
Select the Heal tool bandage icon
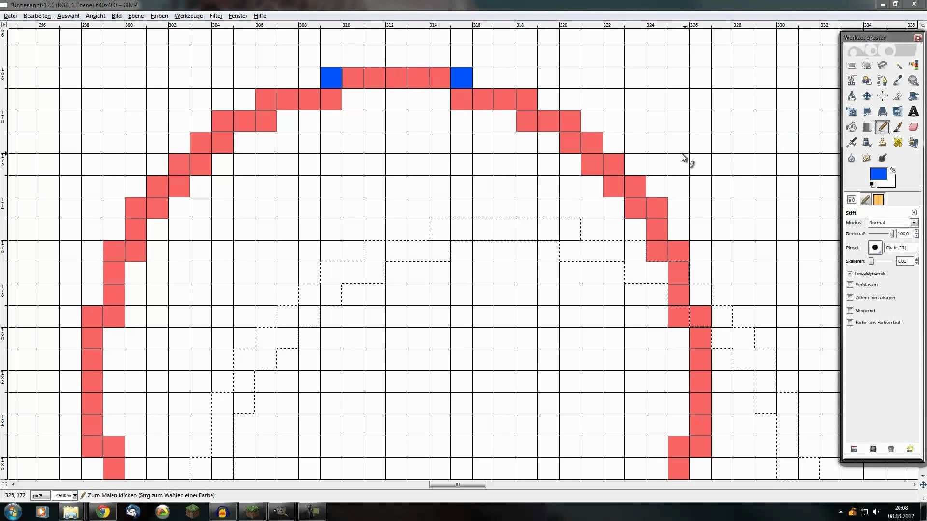(x=898, y=142)
